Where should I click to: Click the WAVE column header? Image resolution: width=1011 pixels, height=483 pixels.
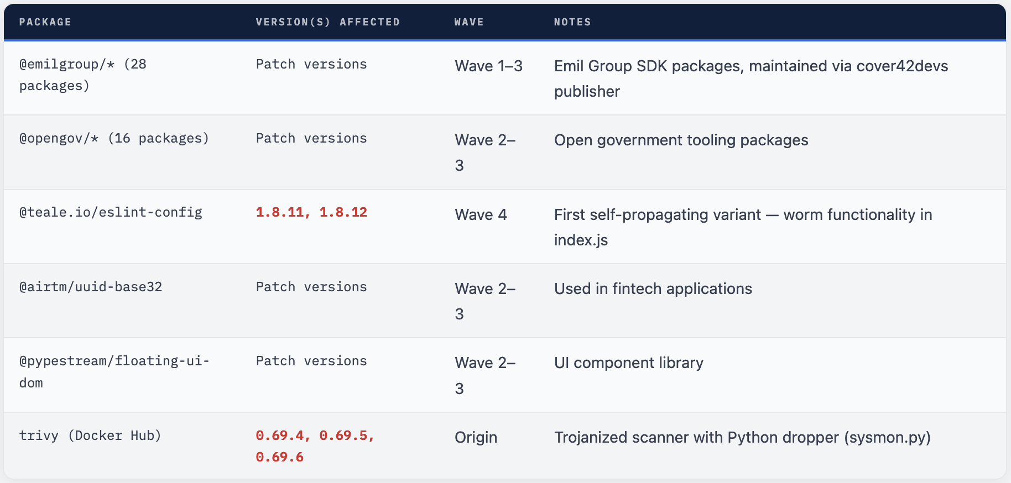(x=469, y=22)
